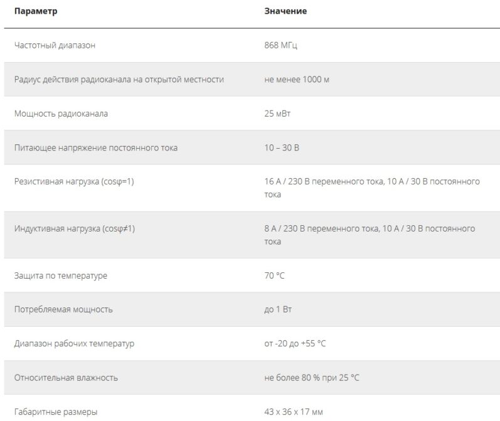Screen dimensions: 500x421
Task: Select the Защита по температуре label
Action: (x=61, y=275)
